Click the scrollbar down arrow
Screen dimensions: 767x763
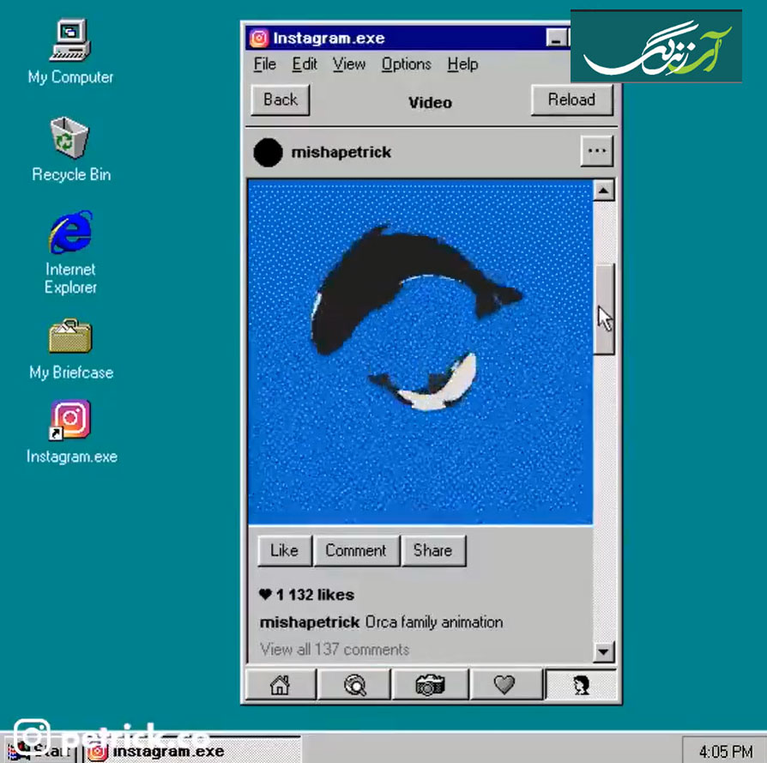tap(604, 651)
